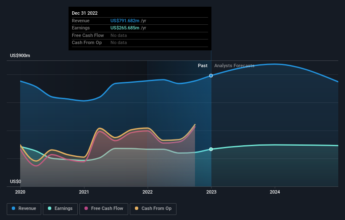The height and width of the screenshot is (220, 345).
Task: Click the Dec 31 2022 tooltip date
Action: point(85,13)
